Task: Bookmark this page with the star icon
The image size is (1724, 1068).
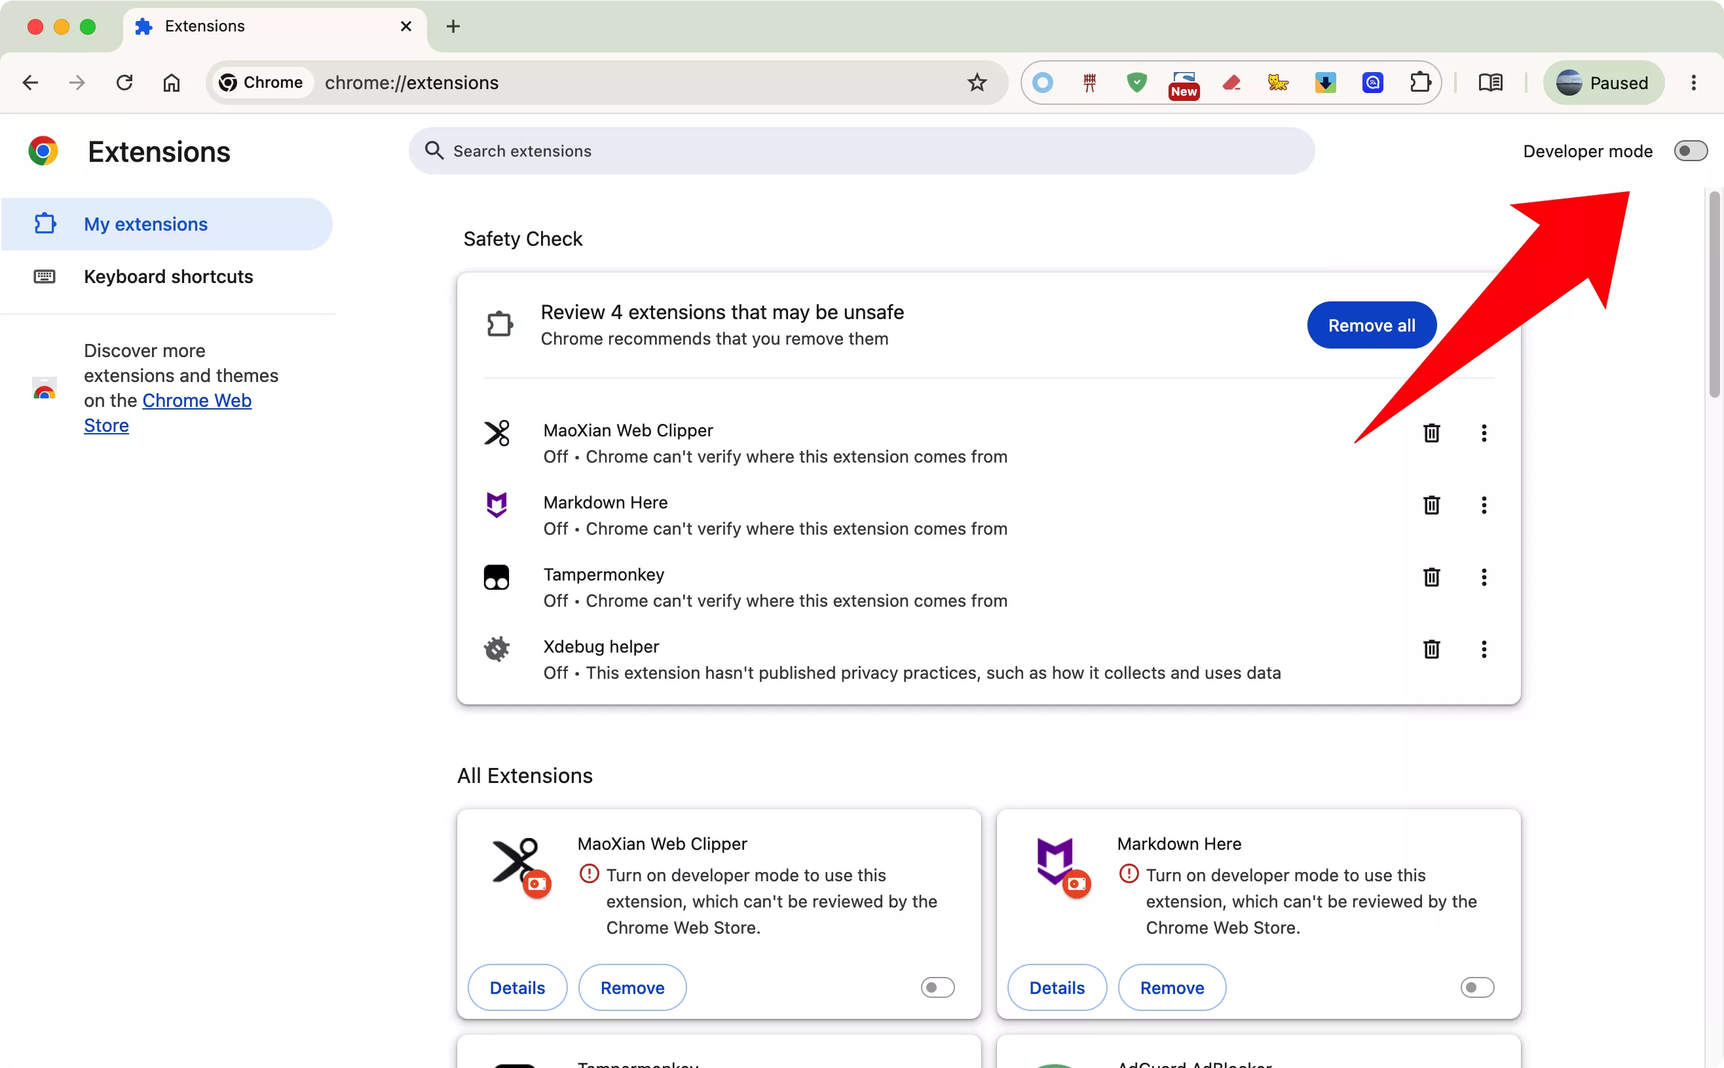Action: point(977,83)
